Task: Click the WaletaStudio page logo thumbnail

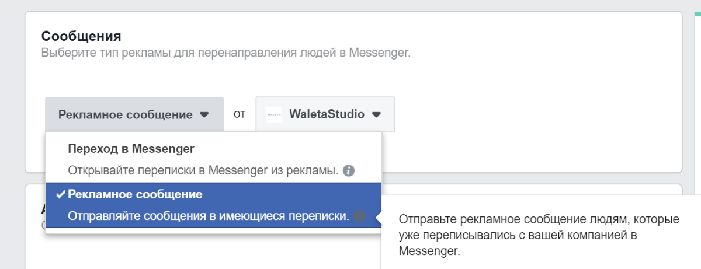Action: point(274,114)
